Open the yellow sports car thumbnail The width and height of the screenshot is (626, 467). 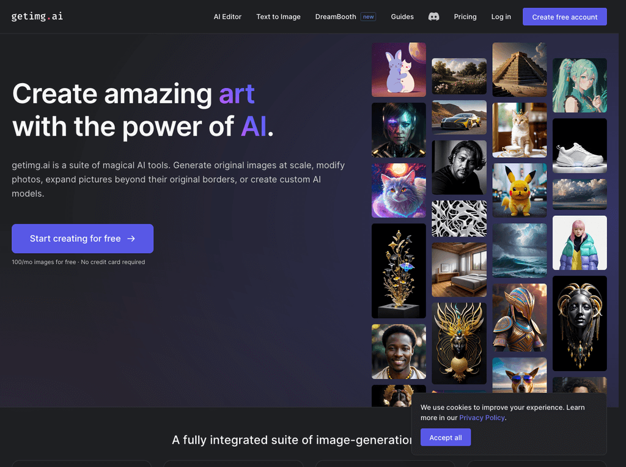pos(459,117)
